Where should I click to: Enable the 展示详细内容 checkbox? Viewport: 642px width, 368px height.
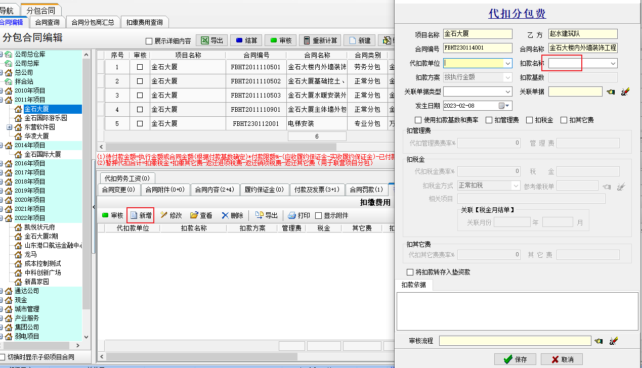coord(149,41)
